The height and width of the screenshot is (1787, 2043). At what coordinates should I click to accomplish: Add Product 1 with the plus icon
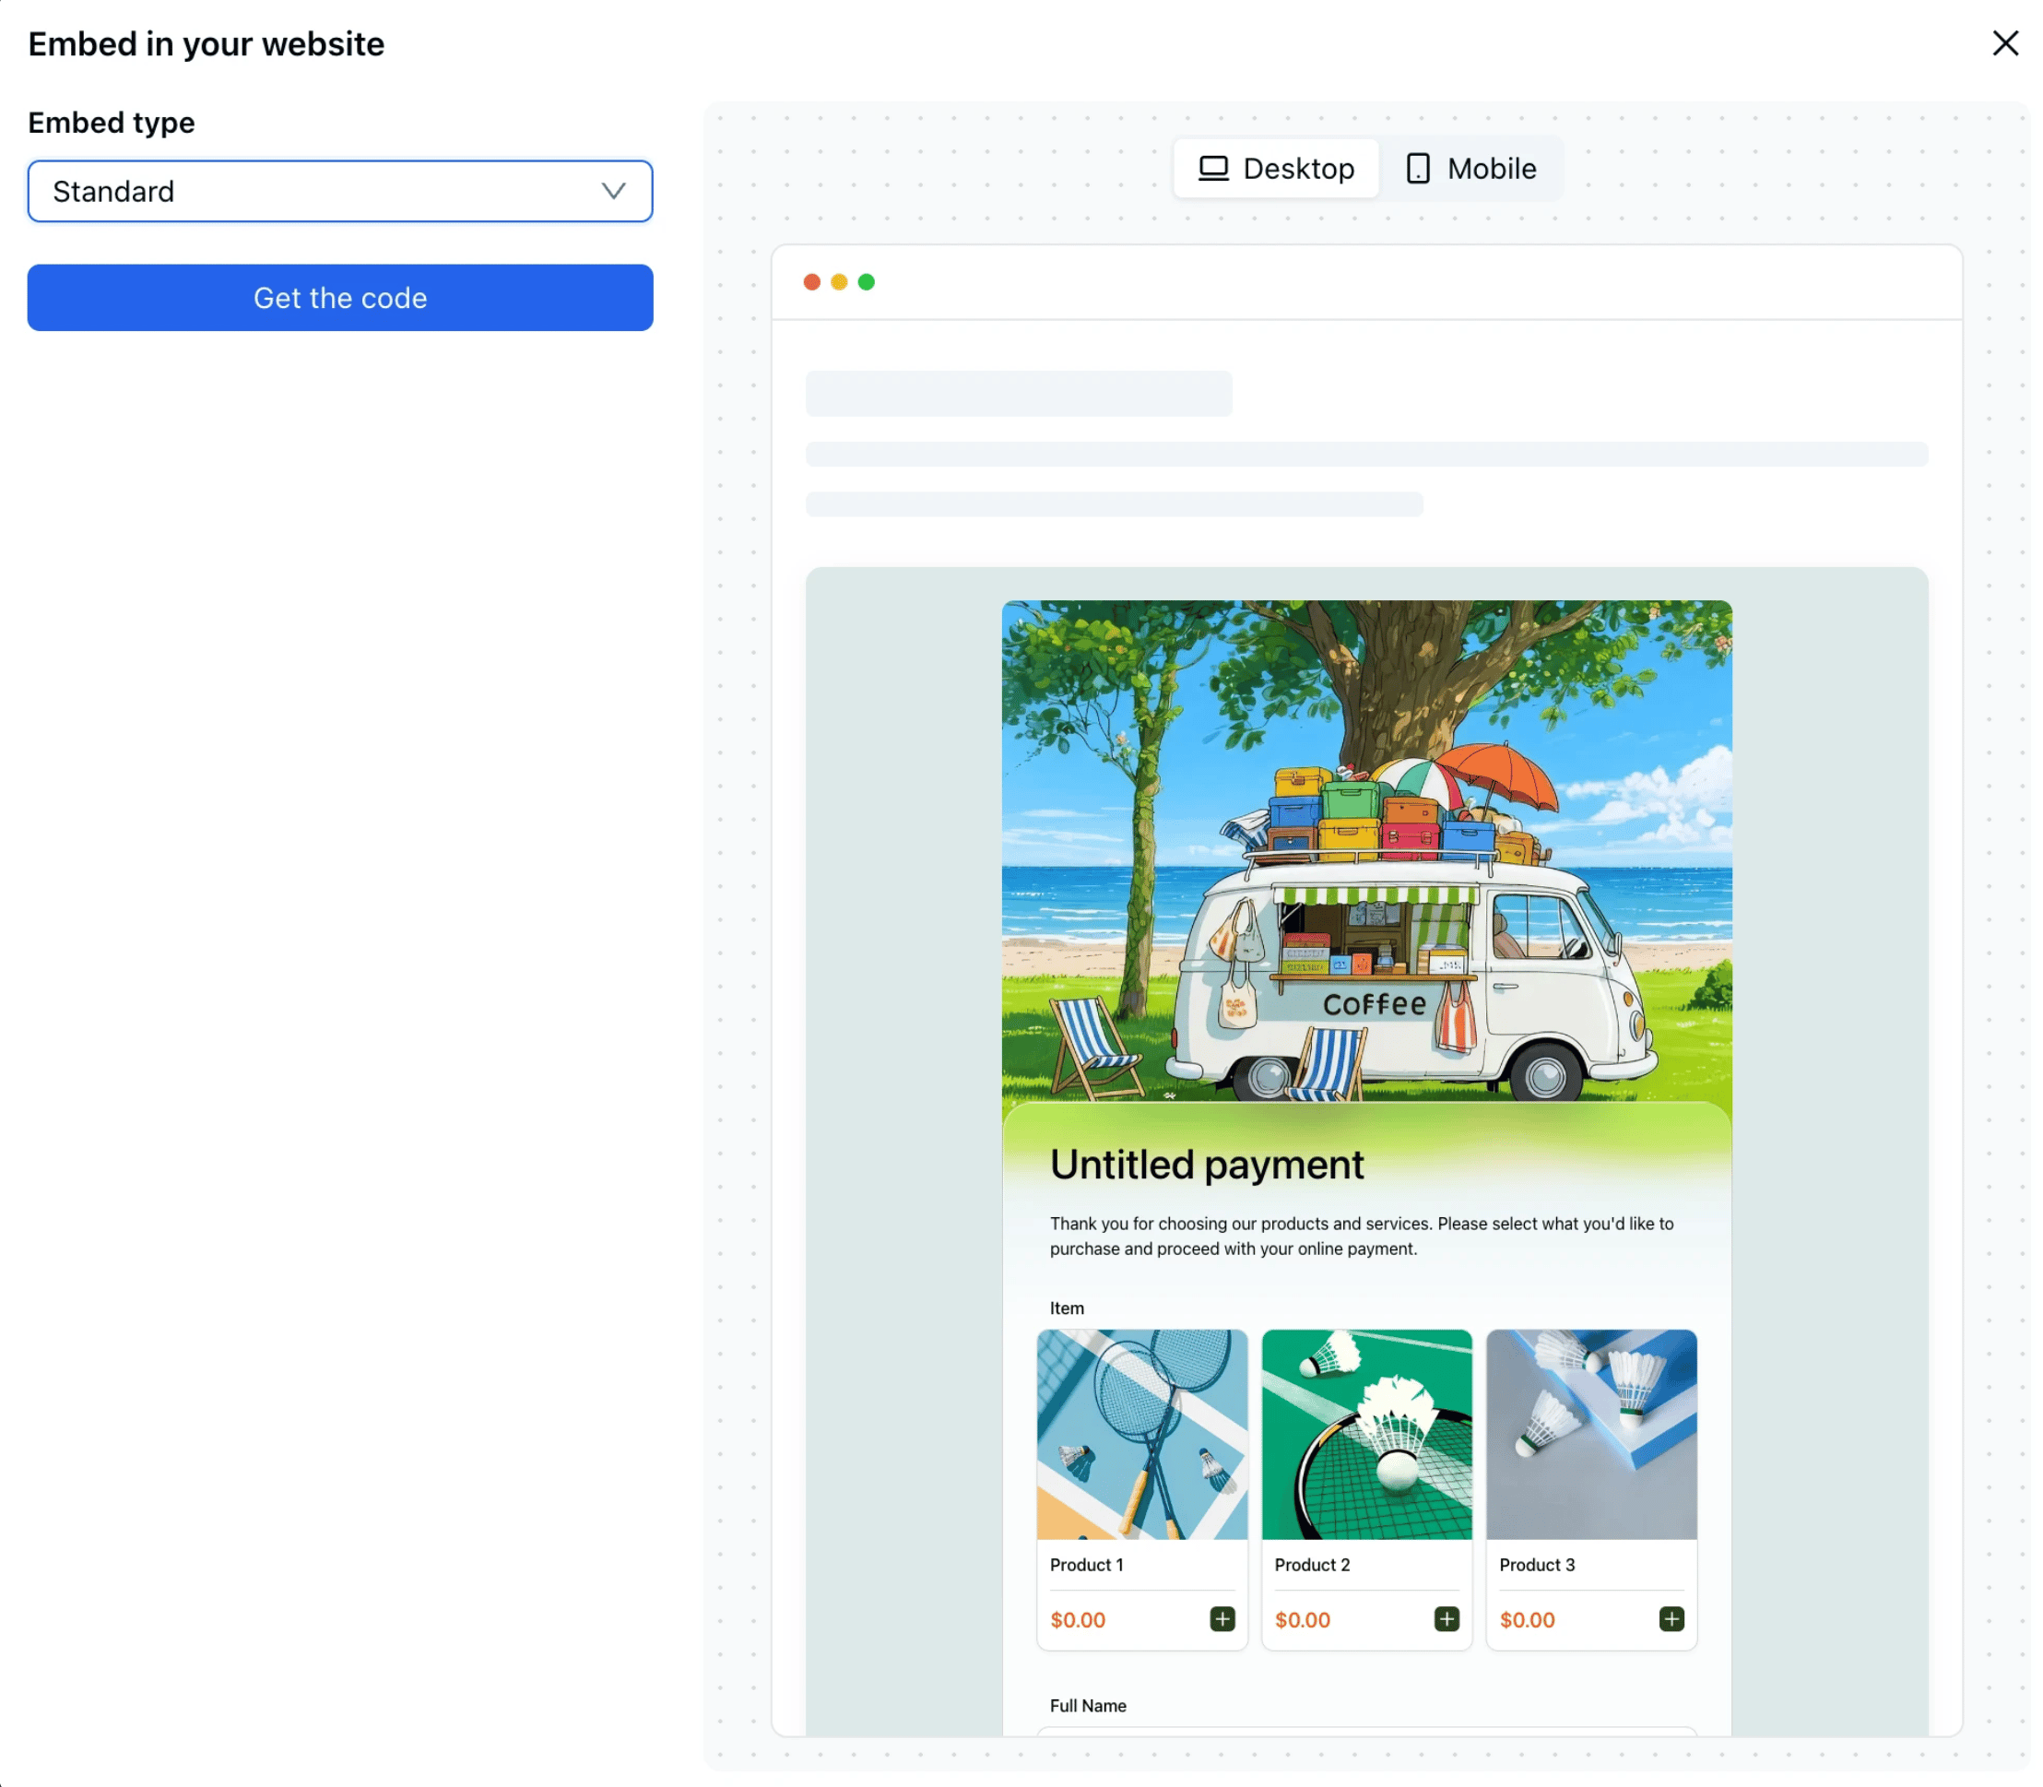coord(1222,1618)
